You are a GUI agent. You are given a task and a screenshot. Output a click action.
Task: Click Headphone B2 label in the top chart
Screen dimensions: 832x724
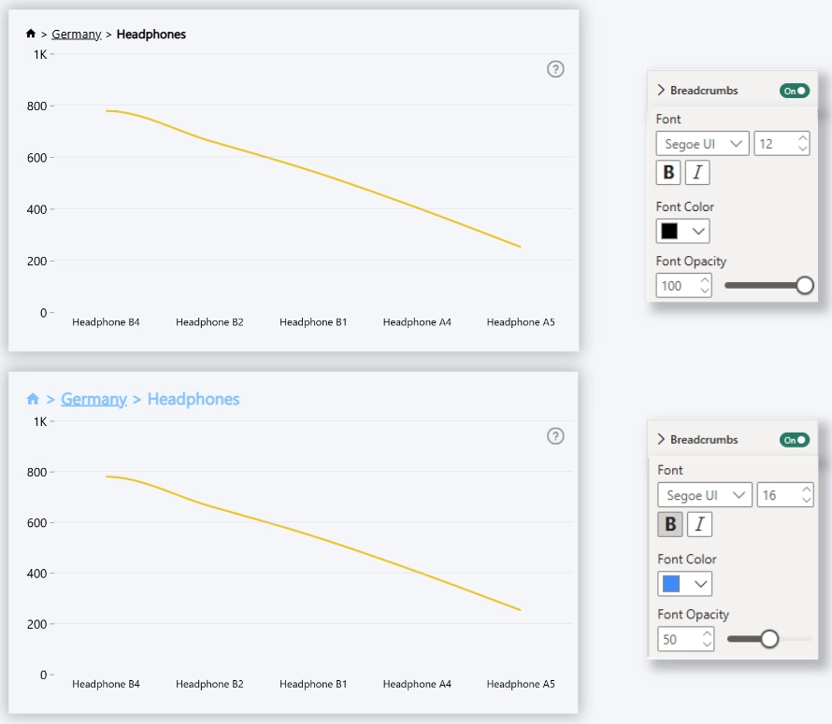pos(209,322)
